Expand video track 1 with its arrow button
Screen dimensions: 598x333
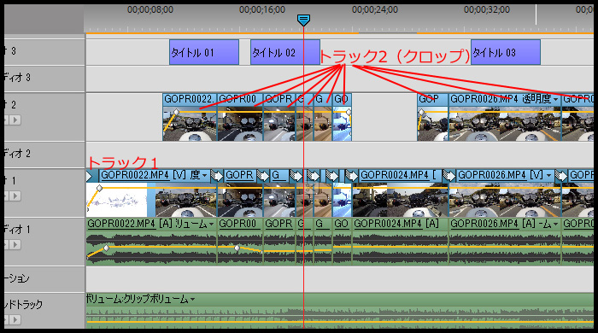pos(15,196)
